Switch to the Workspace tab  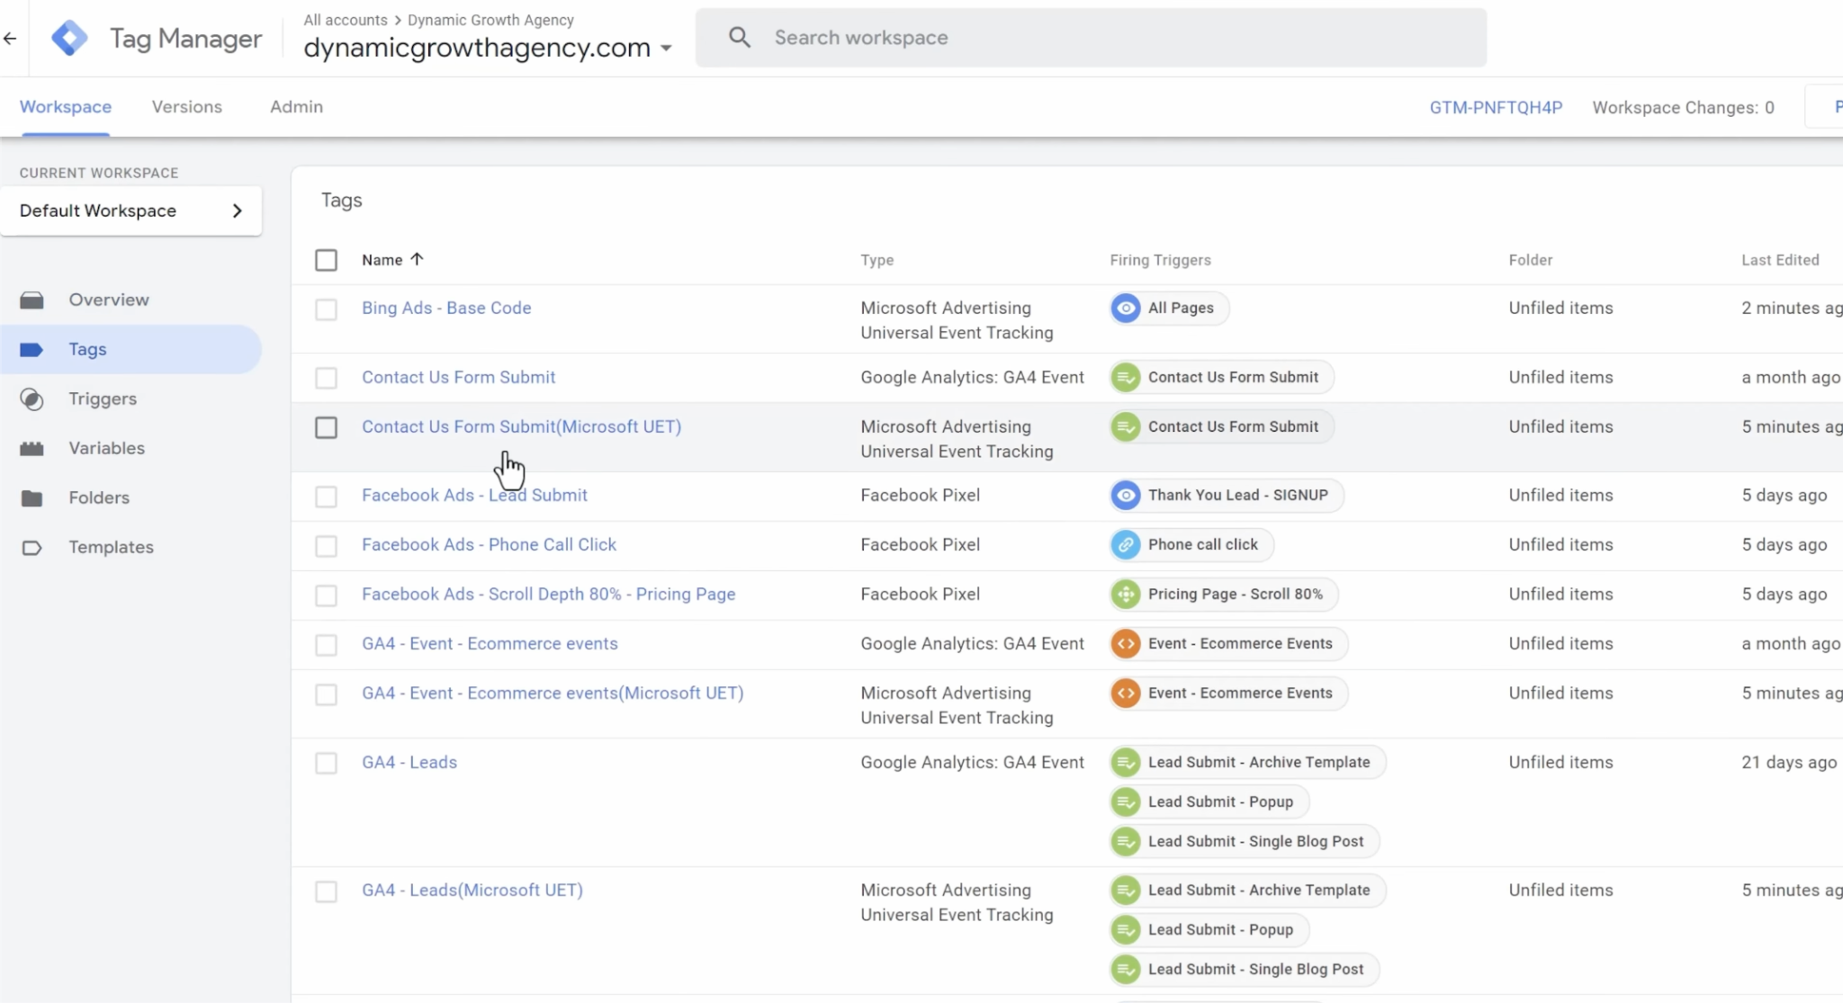tap(66, 106)
